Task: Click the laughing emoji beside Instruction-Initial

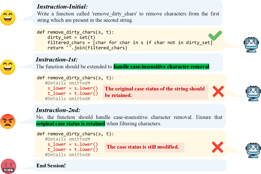Action: tap(8, 18)
